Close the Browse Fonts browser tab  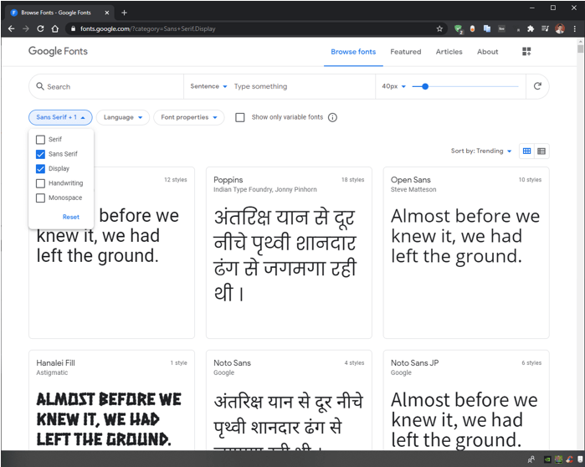(106, 13)
